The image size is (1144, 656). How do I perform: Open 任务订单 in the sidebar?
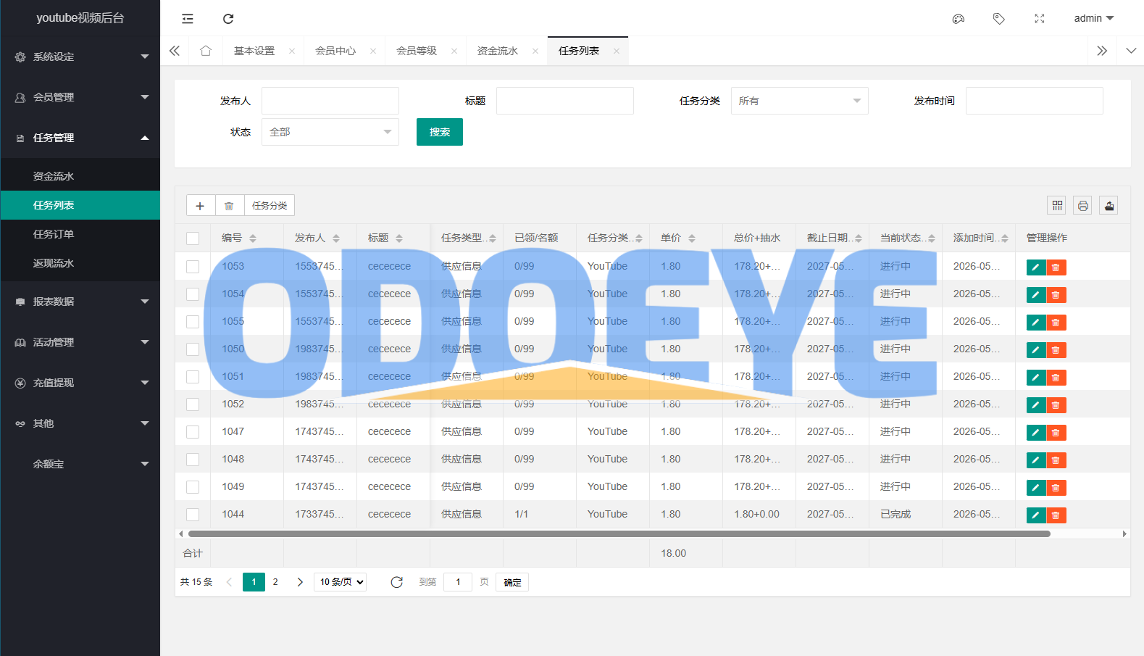[80, 234]
